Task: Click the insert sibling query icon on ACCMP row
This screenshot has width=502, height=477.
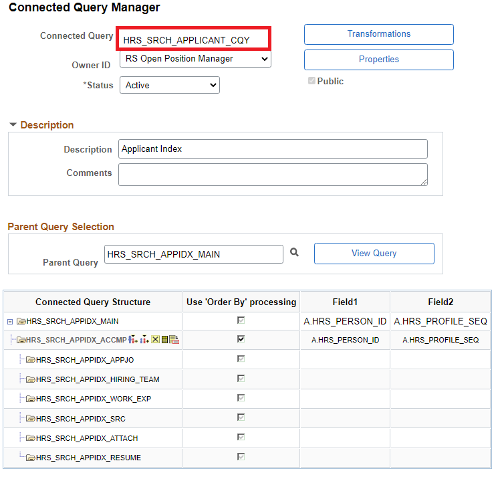Action: click(132, 340)
